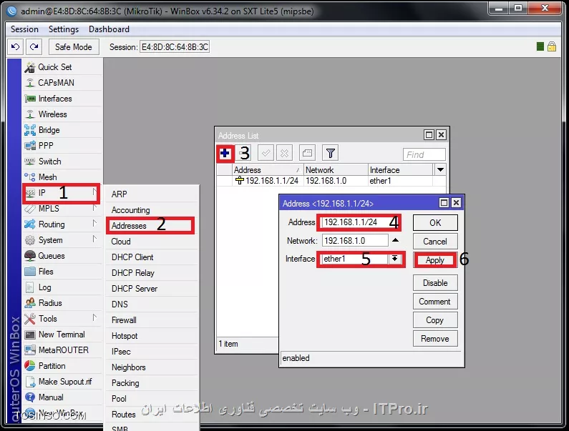The height and width of the screenshot is (431, 569).
Task: Expand the Routing submenu
Action: (62, 224)
